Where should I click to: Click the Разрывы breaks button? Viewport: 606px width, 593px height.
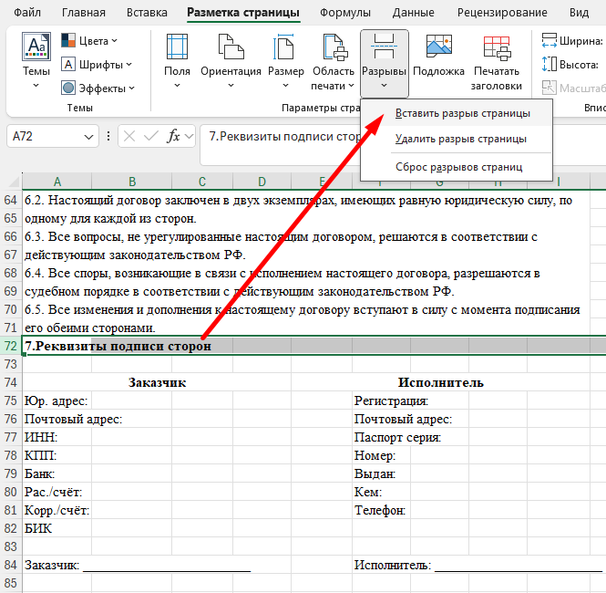tap(385, 64)
